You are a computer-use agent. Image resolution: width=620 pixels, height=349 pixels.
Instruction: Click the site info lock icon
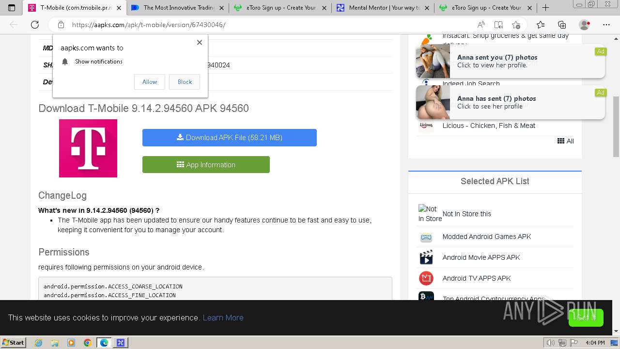(x=61, y=25)
